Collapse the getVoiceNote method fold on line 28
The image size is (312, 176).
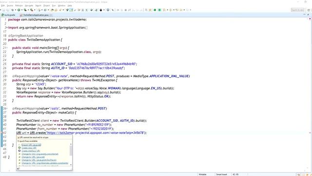pyautogui.click(x=7, y=76)
